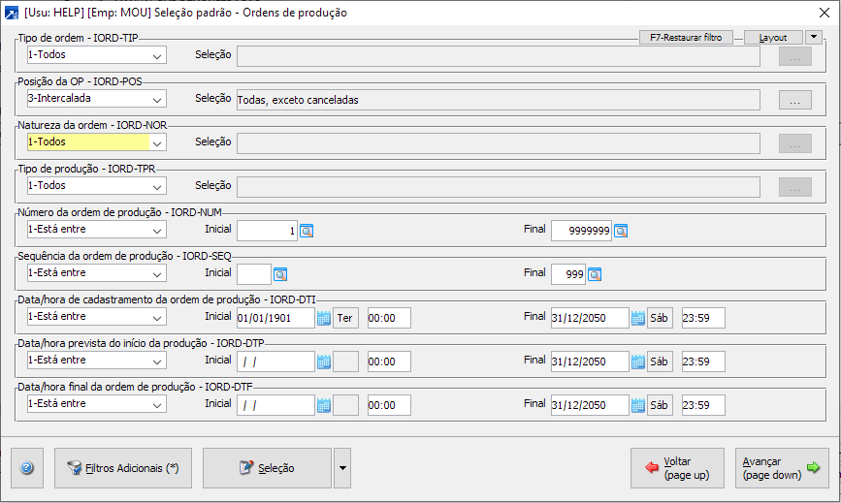The height and width of the screenshot is (503, 841).
Task: Click IORD-DTI final time 23:59 field
Action: [x=703, y=318]
